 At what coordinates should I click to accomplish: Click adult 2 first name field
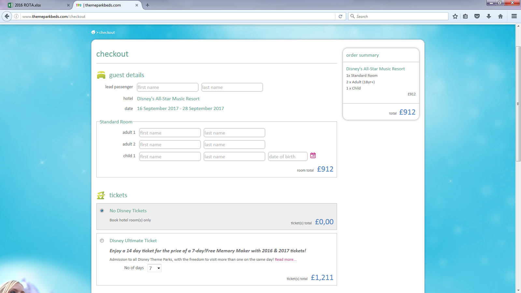click(170, 145)
